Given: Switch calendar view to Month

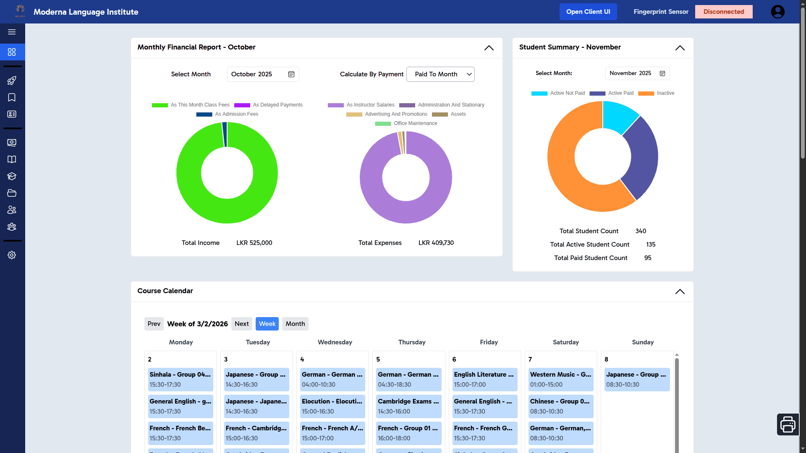Looking at the screenshot, I should coord(295,323).
